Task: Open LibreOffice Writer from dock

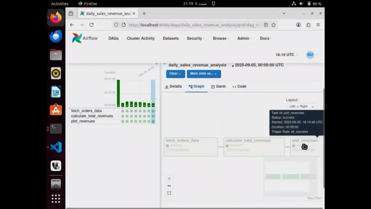Action: [x=56, y=92]
